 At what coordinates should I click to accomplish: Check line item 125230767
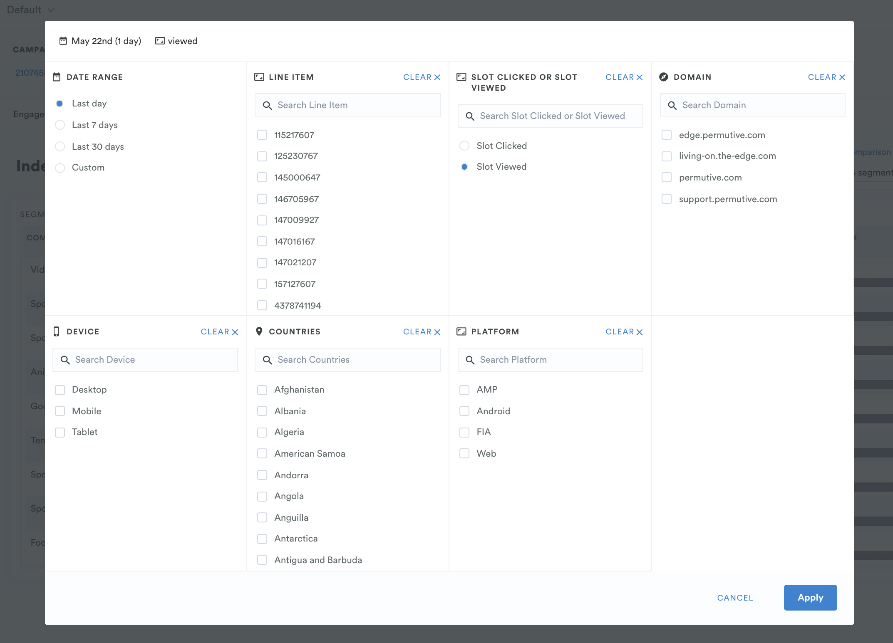(x=262, y=156)
